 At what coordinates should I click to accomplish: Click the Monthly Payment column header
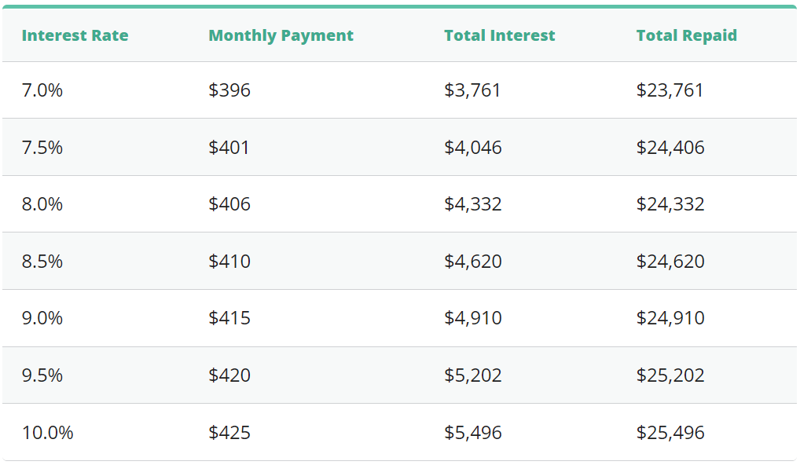click(281, 35)
